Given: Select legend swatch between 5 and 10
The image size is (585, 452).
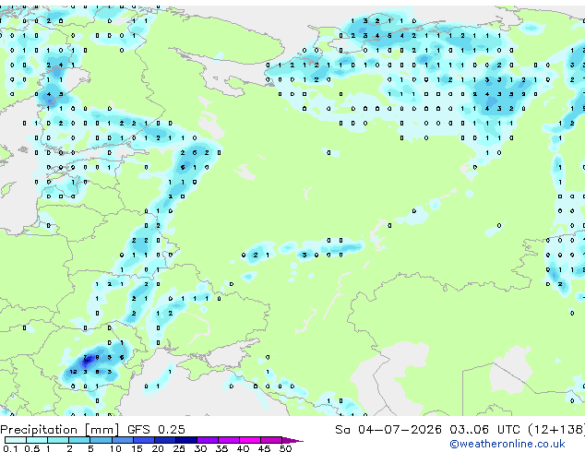Looking at the screenshot, I should 101,440.
